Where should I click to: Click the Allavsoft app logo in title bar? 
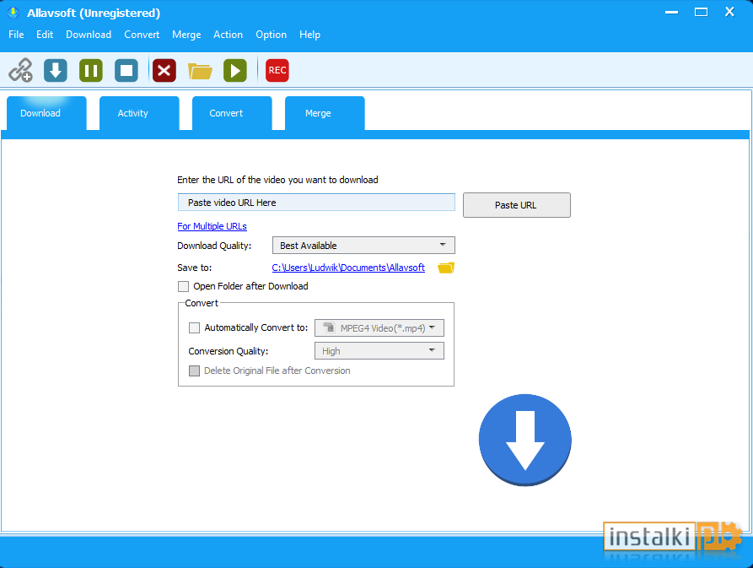pos(13,13)
